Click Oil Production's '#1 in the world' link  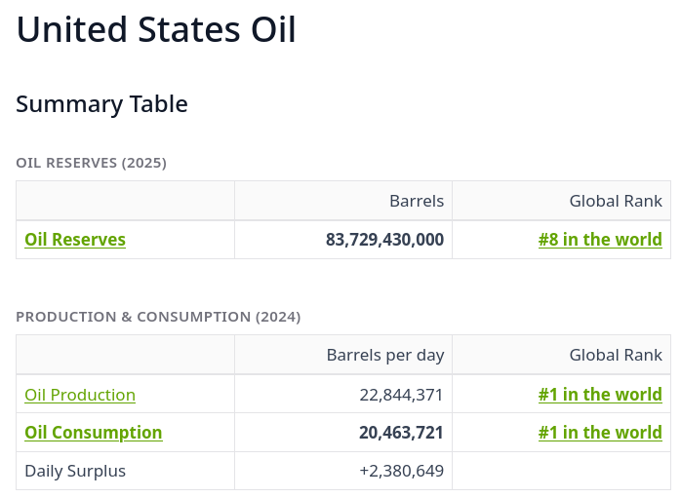600,395
